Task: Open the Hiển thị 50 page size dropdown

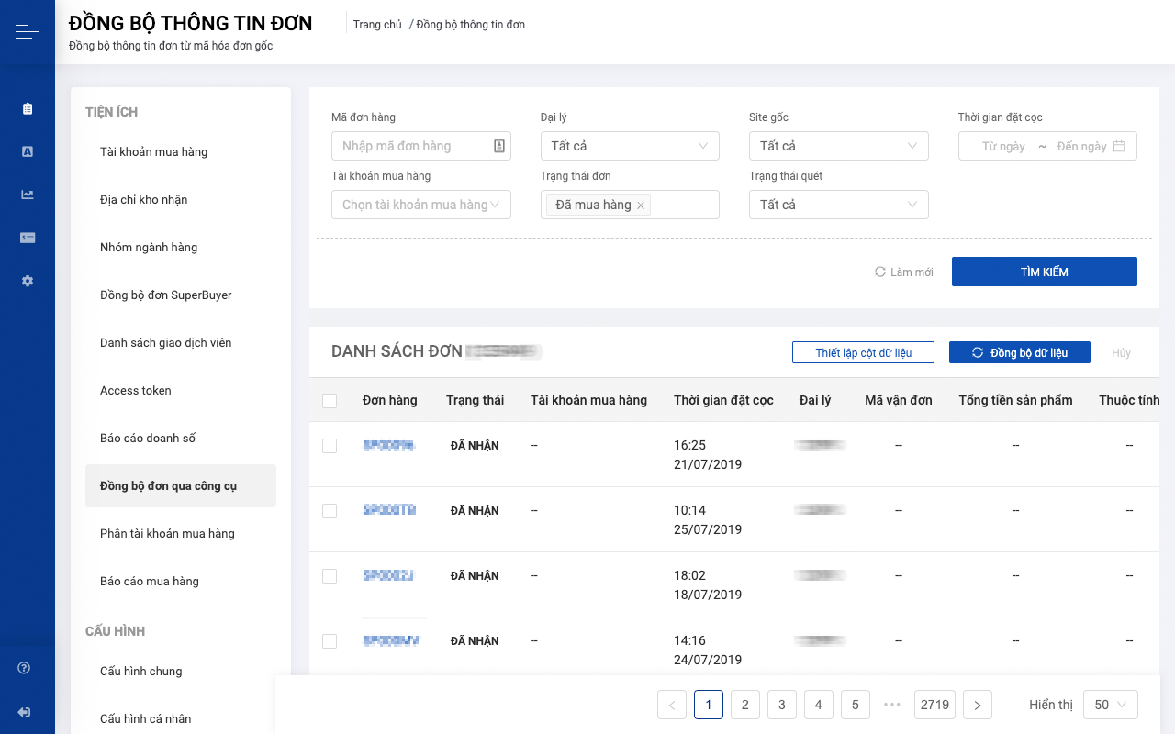Action: (1111, 705)
